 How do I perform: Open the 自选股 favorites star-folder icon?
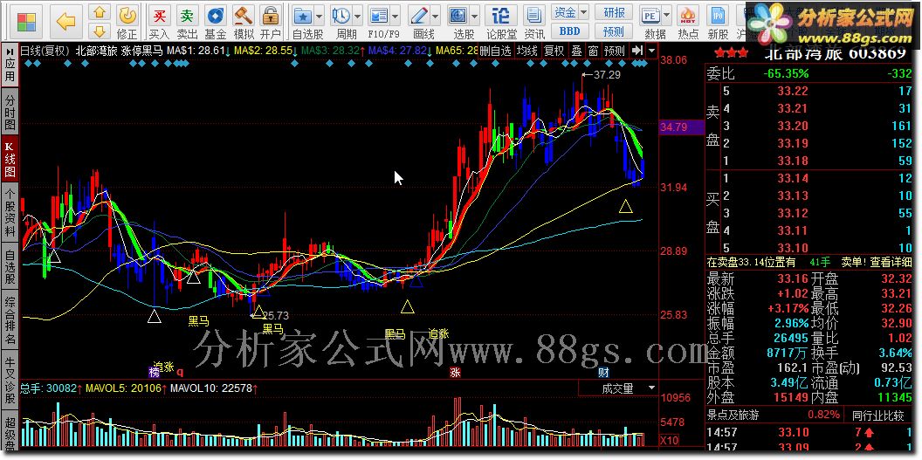(x=304, y=22)
